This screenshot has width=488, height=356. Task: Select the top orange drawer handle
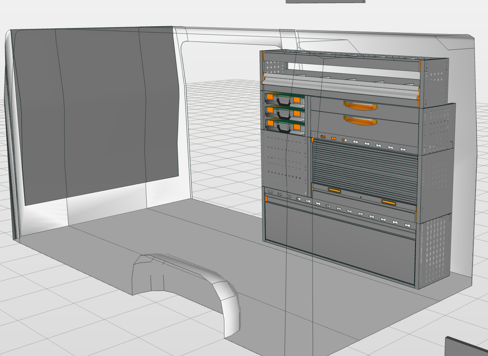pos(360,106)
